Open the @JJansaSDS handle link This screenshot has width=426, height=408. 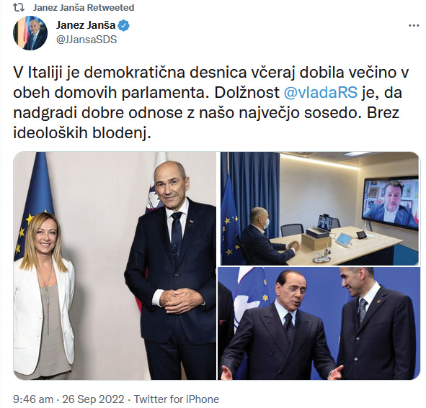point(86,40)
